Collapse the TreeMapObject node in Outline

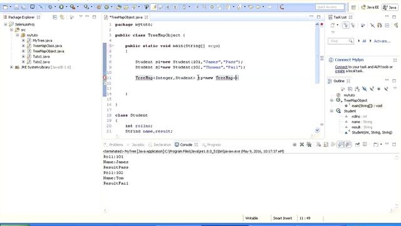(331, 100)
